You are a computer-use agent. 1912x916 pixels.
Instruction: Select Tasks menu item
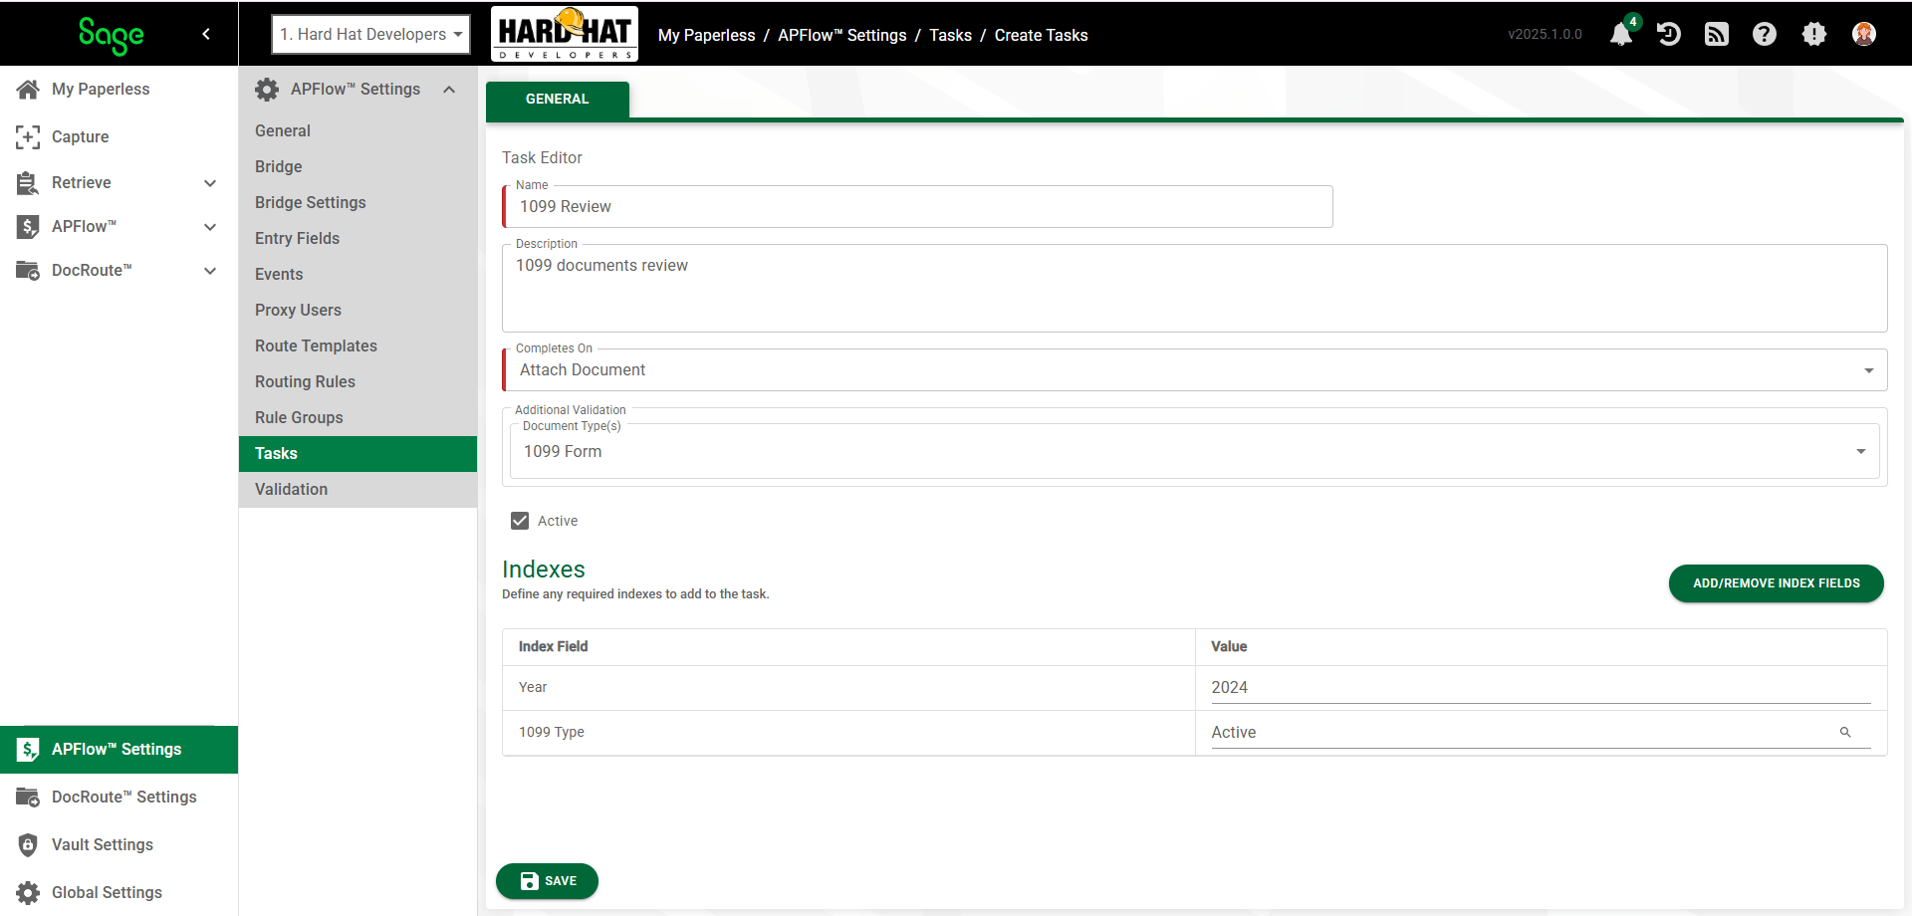[358, 454]
